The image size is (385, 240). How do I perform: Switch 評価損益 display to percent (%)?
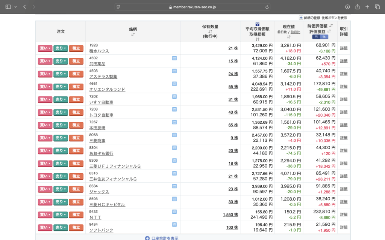[324, 37]
